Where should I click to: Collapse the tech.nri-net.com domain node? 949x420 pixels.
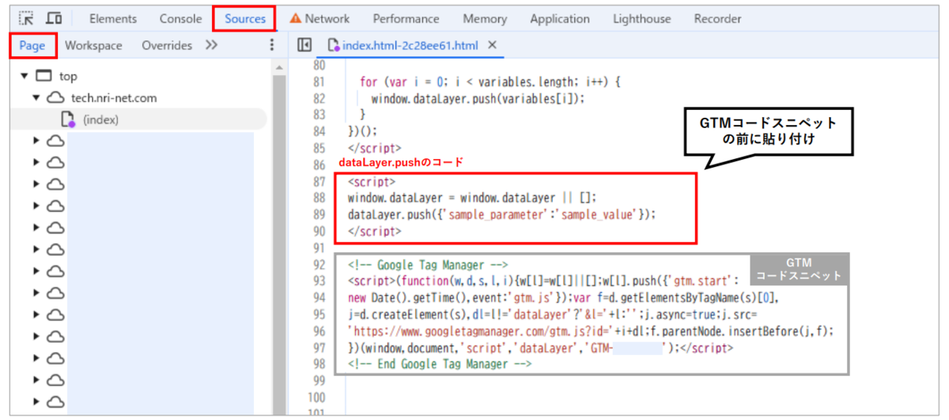(x=36, y=98)
